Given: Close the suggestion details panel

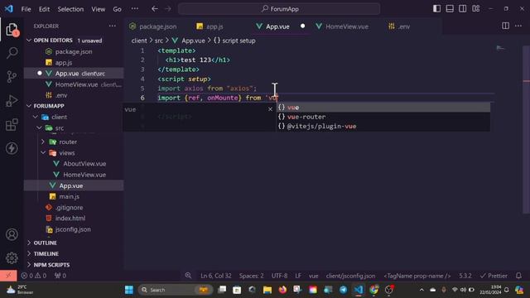Looking at the screenshot, I should tap(270, 108).
